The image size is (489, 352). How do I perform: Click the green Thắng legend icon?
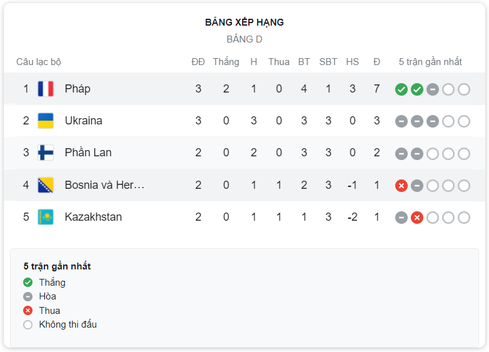(x=28, y=283)
